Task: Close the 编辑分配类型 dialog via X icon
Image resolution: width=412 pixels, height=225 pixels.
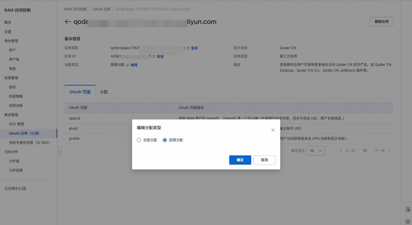Action: [273, 130]
